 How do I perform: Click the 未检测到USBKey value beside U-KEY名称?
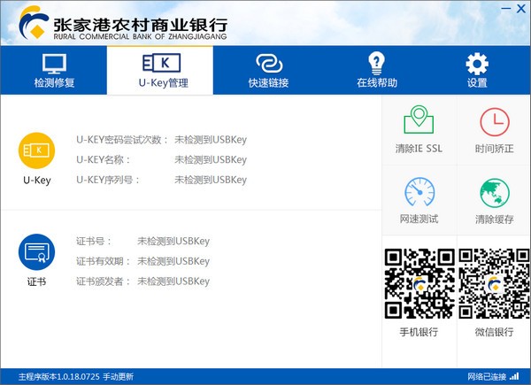[x=211, y=159]
